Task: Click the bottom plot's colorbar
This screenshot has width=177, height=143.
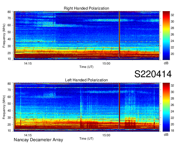Action: coord(166,107)
